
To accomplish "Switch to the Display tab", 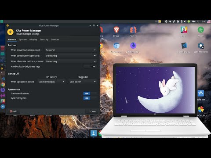I will (x=33, y=39).
